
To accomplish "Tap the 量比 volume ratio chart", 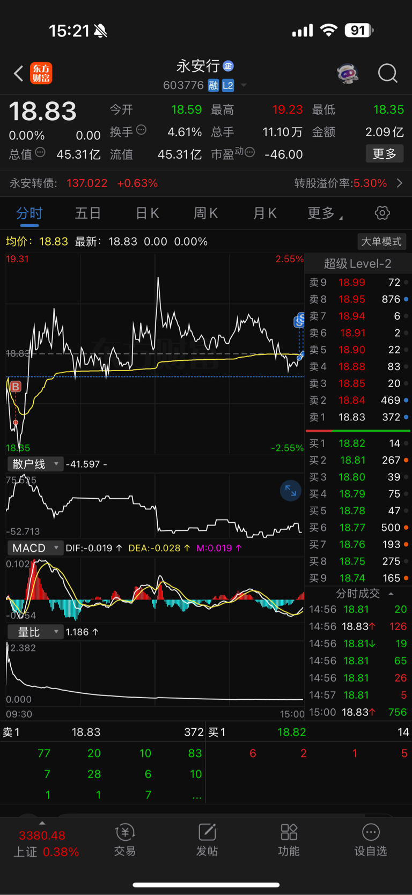I will [155, 674].
